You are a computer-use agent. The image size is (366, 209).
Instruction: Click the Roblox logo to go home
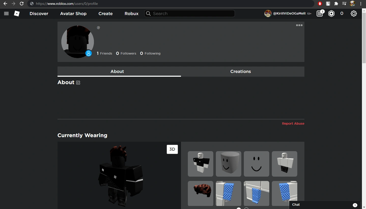pyautogui.click(x=17, y=14)
